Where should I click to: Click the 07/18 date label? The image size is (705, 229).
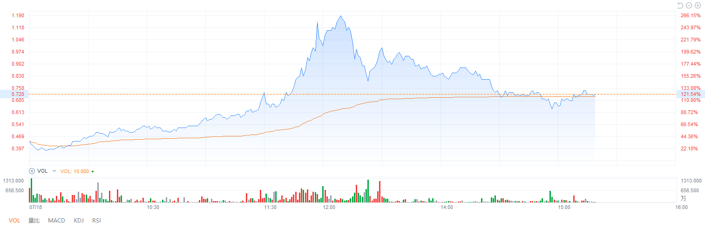coord(36,207)
